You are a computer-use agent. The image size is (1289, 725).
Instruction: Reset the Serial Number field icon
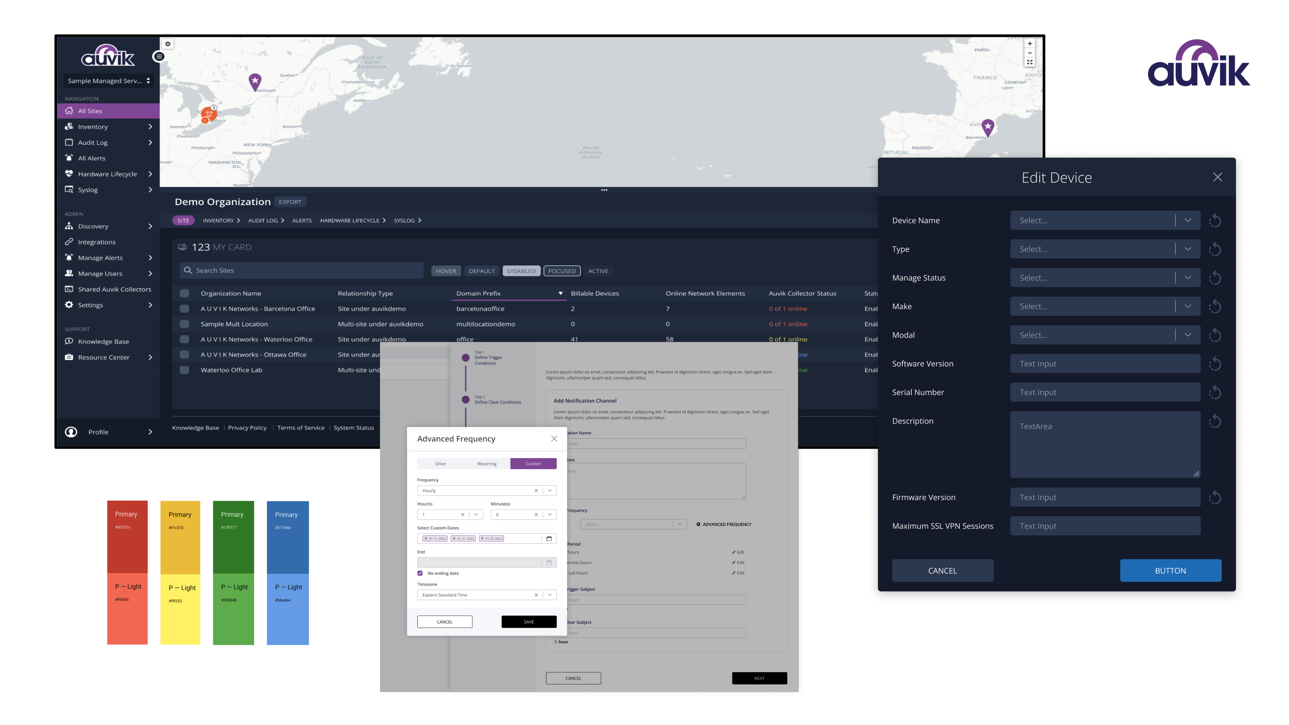1215,392
